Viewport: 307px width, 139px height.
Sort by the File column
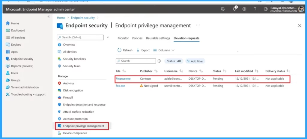tap(121, 71)
